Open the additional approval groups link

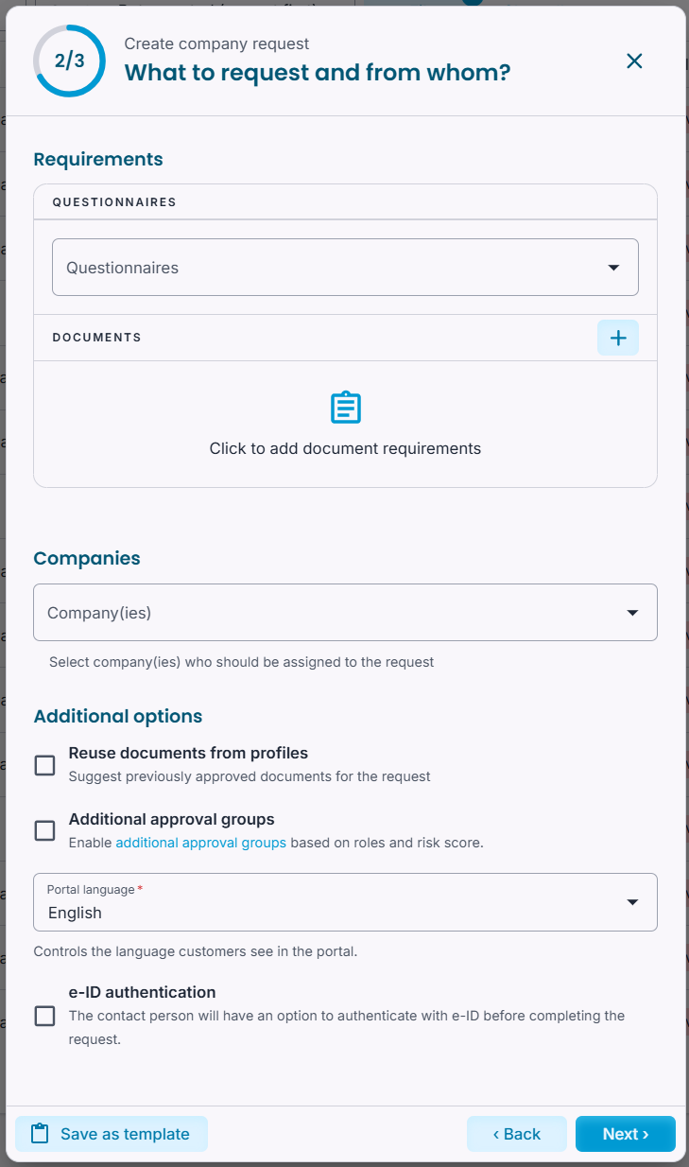tap(200, 843)
